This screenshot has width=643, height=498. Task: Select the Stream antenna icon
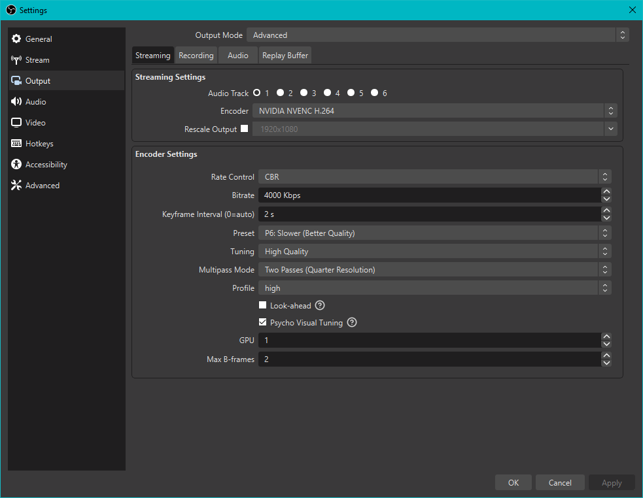(16, 60)
